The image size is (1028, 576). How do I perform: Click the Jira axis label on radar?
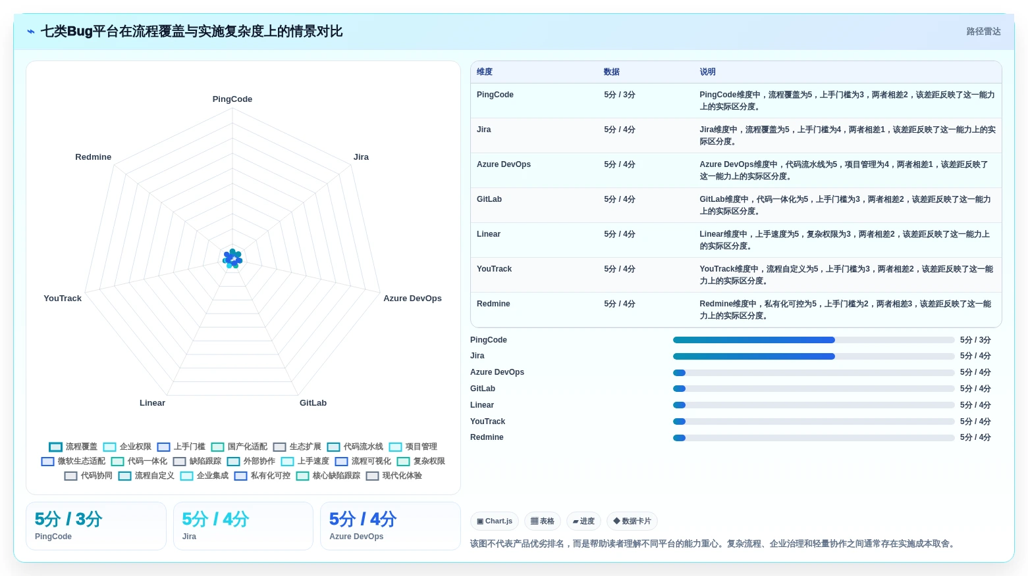coord(361,157)
